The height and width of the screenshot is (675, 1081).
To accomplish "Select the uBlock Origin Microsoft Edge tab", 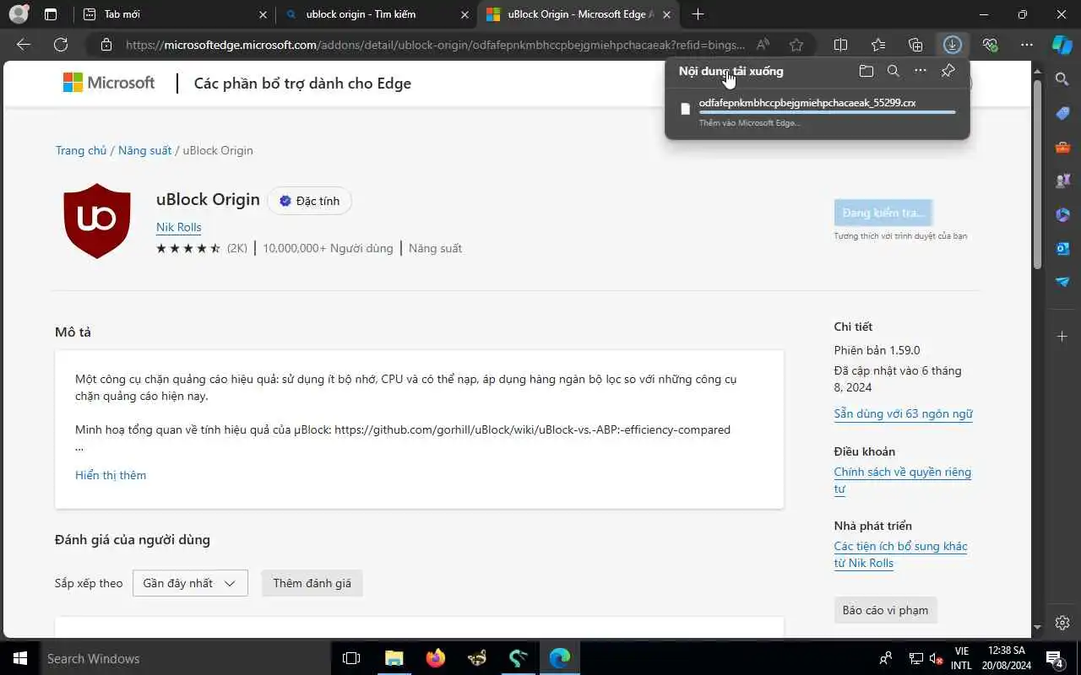I will tap(579, 14).
